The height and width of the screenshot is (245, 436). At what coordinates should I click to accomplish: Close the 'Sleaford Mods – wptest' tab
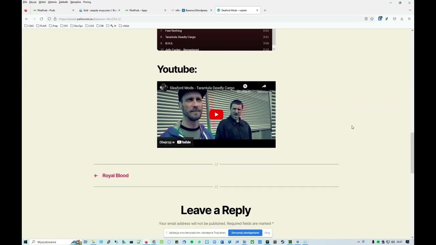257,10
